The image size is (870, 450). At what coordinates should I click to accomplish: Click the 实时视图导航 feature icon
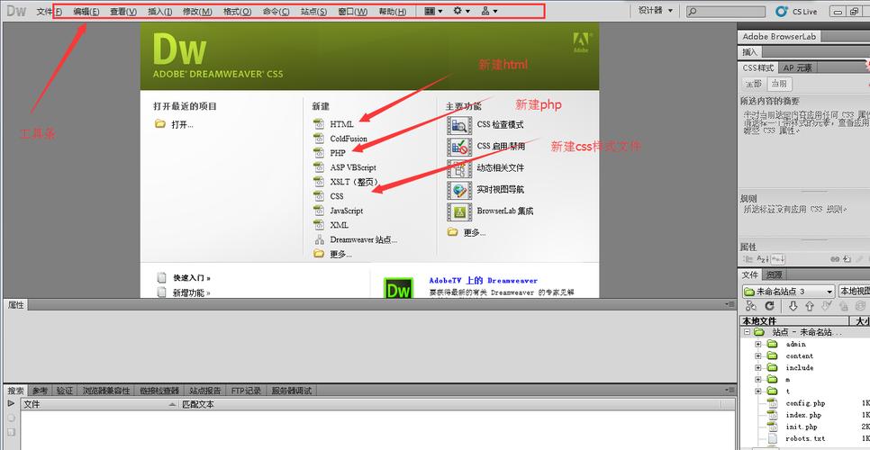[x=458, y=190]
